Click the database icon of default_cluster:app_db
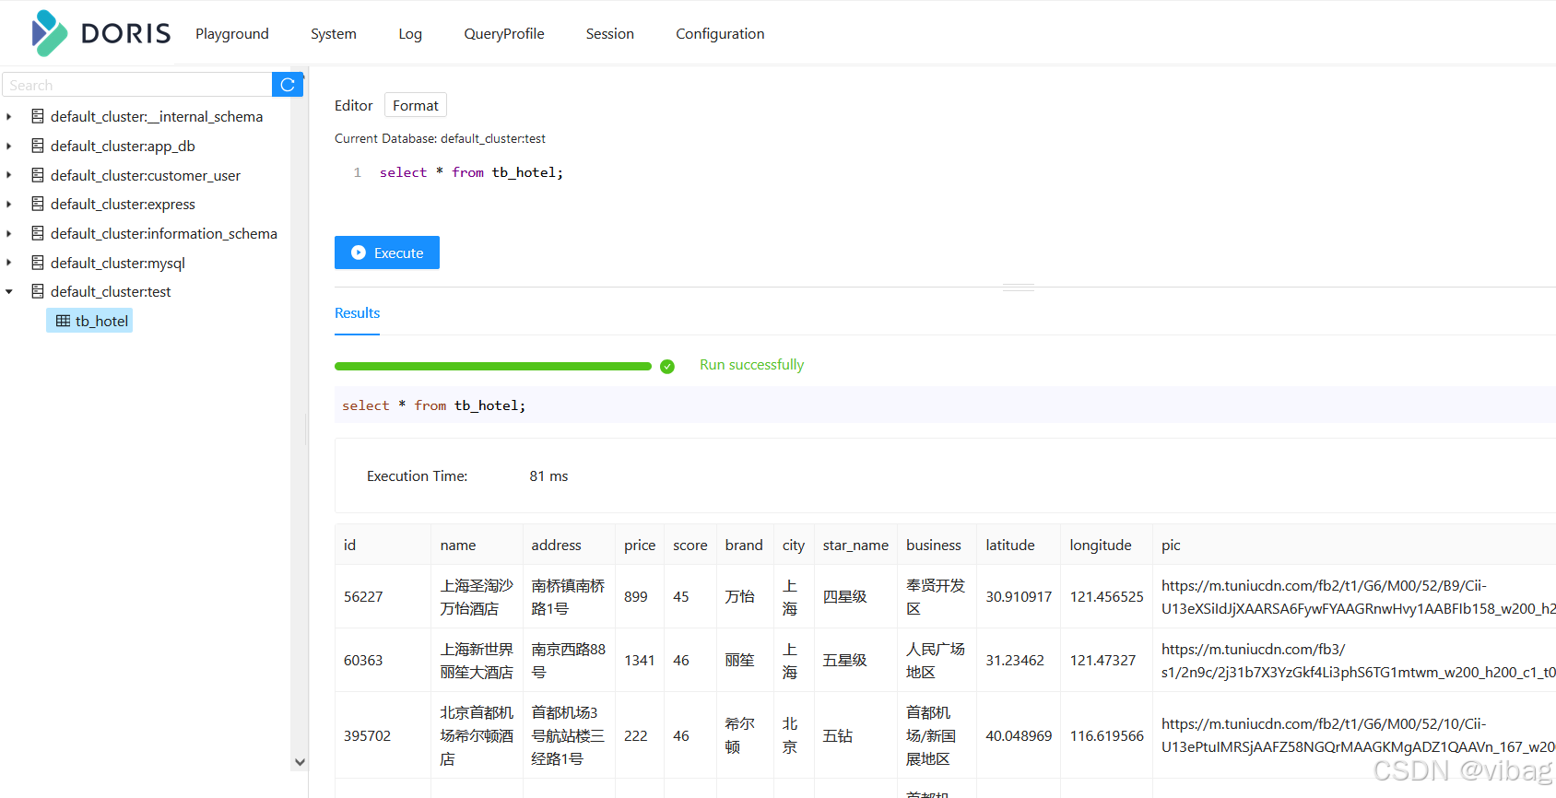This screenshot has height=798, width=1556. click(x=38, y=146)
